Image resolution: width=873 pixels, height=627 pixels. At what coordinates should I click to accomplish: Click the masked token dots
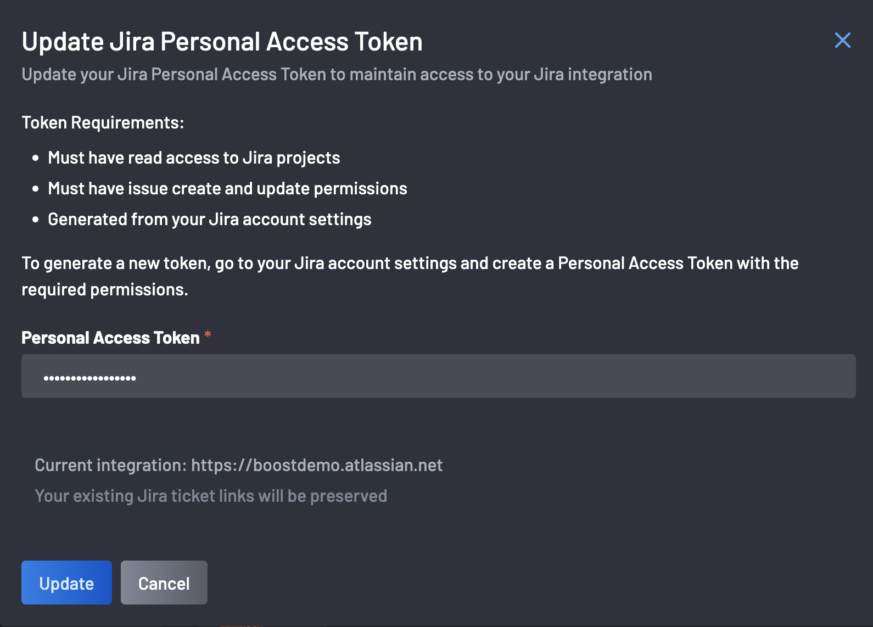tap(90, 378)
